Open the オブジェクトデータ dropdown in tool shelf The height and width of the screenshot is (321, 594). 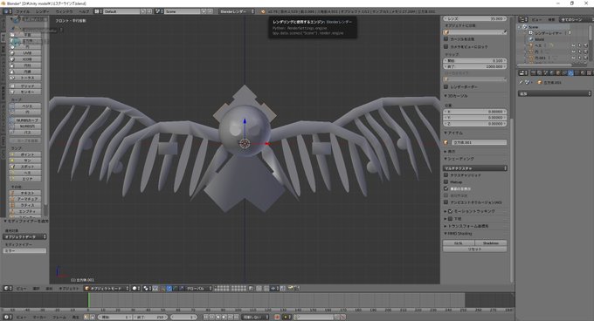(25, 236)
